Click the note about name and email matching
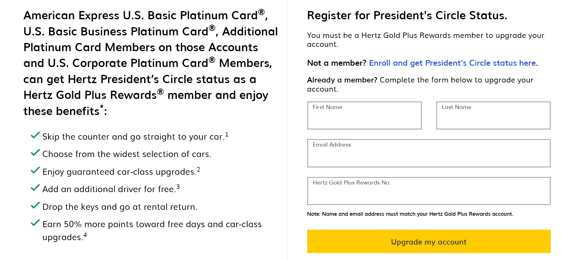This screenshot has height=260, width=578. point(410,214)
